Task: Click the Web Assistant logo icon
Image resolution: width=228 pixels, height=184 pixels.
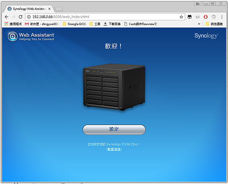Action: (x=13, y=36)
